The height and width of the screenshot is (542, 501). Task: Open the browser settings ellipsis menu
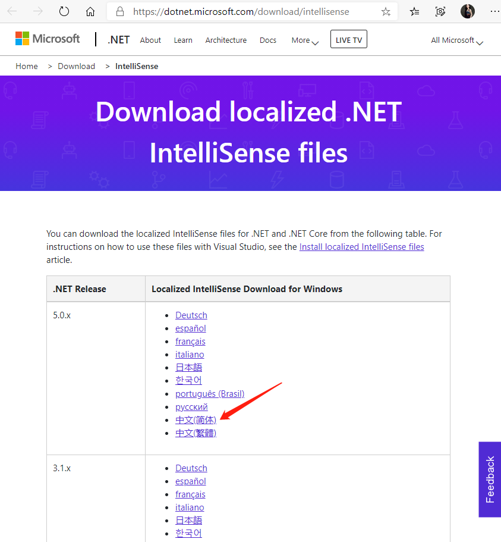click(495, 11)
